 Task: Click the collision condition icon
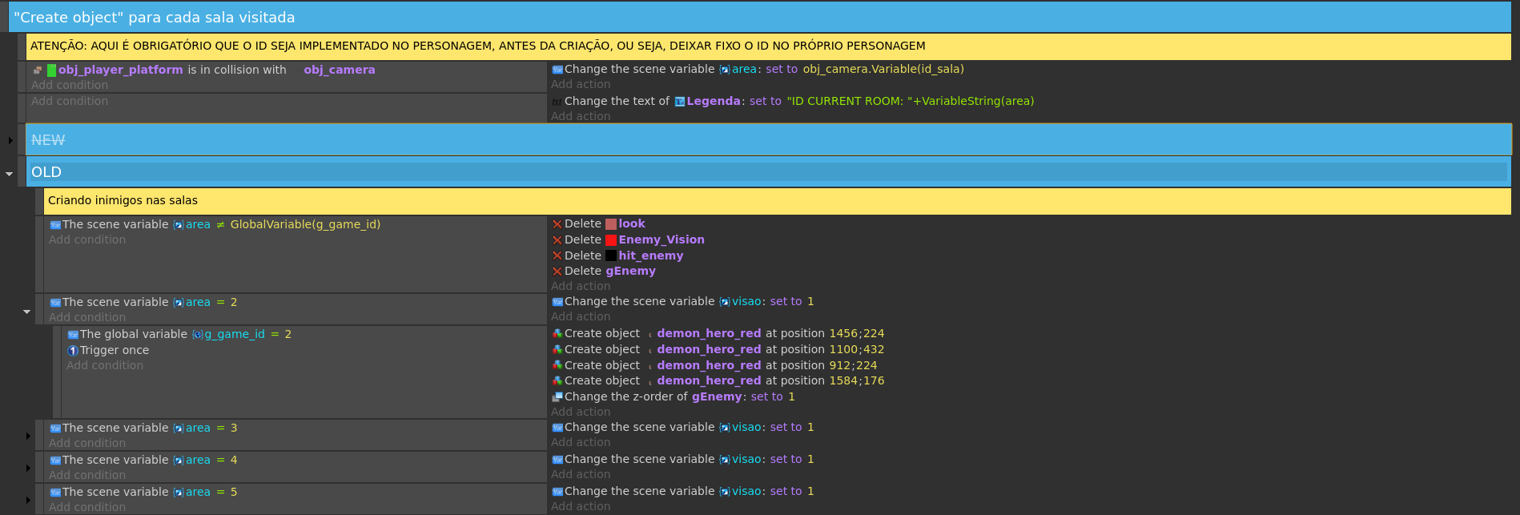coord(38,70)
